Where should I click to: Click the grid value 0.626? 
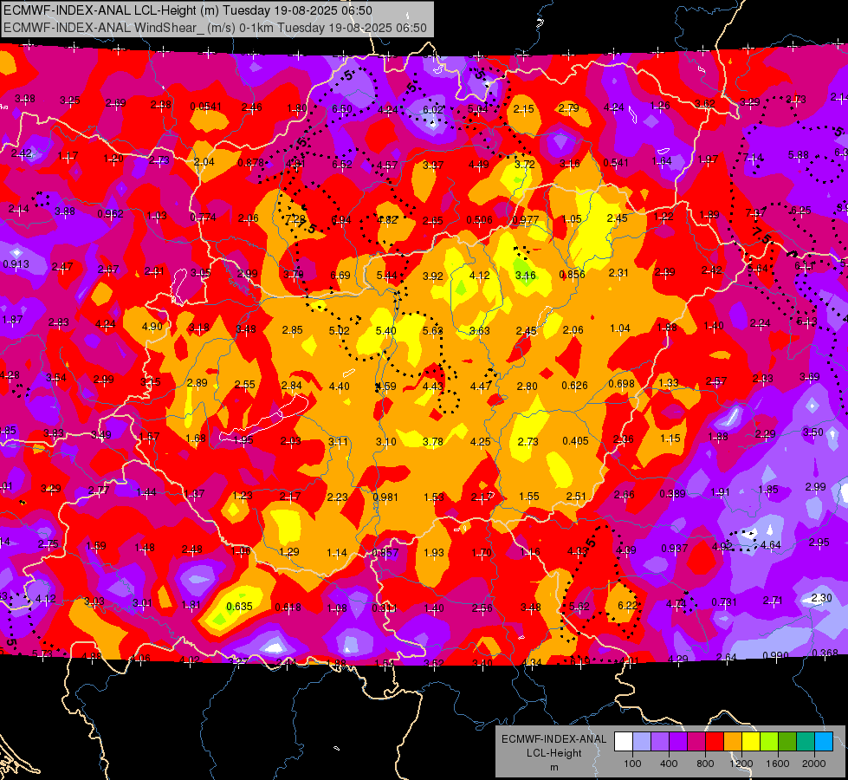[574, 386]
